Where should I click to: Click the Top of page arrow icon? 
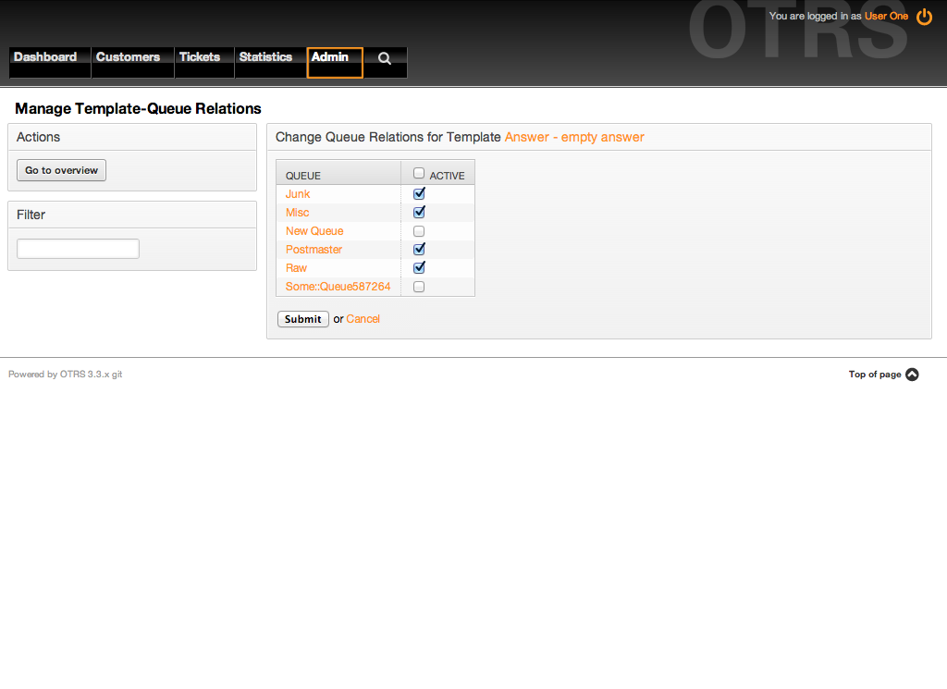pos(912,375)
